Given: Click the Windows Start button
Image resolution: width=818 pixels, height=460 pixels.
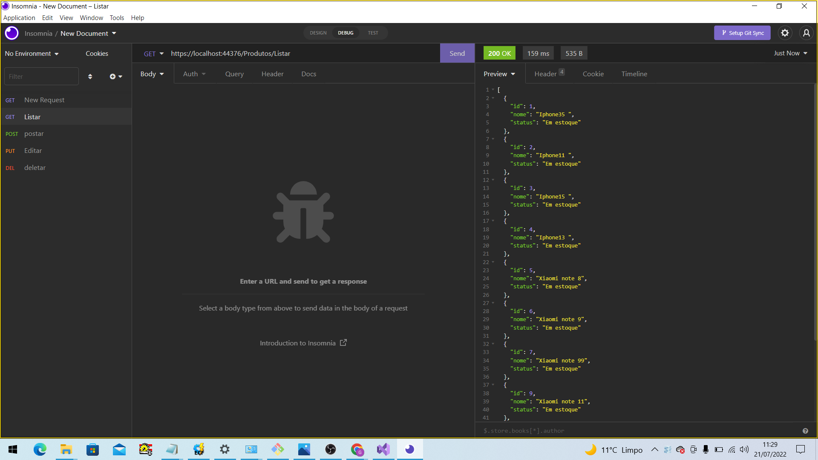Looking at the screenshot, I should coord(13,449).
